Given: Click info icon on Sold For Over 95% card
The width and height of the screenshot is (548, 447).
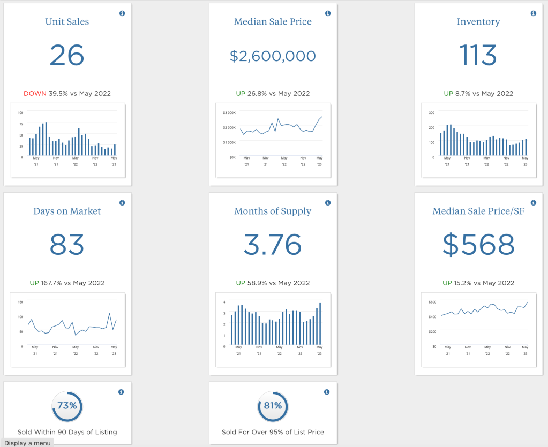Looking at the screenshot, I should 327,392.
